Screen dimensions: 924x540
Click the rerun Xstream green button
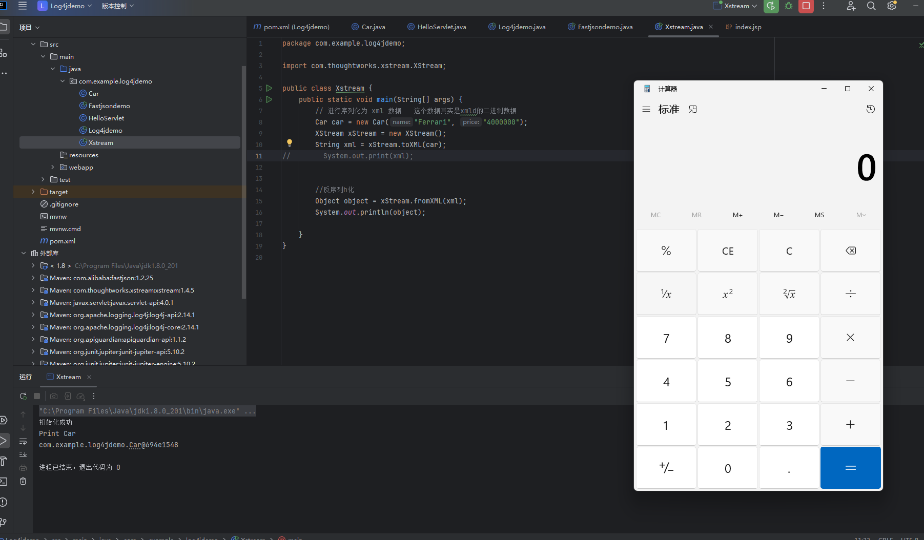pos(771,6)
